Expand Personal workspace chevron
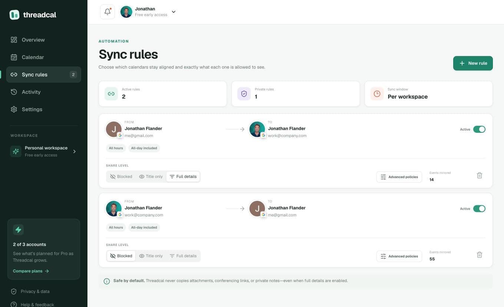 [x=74, y=151]
